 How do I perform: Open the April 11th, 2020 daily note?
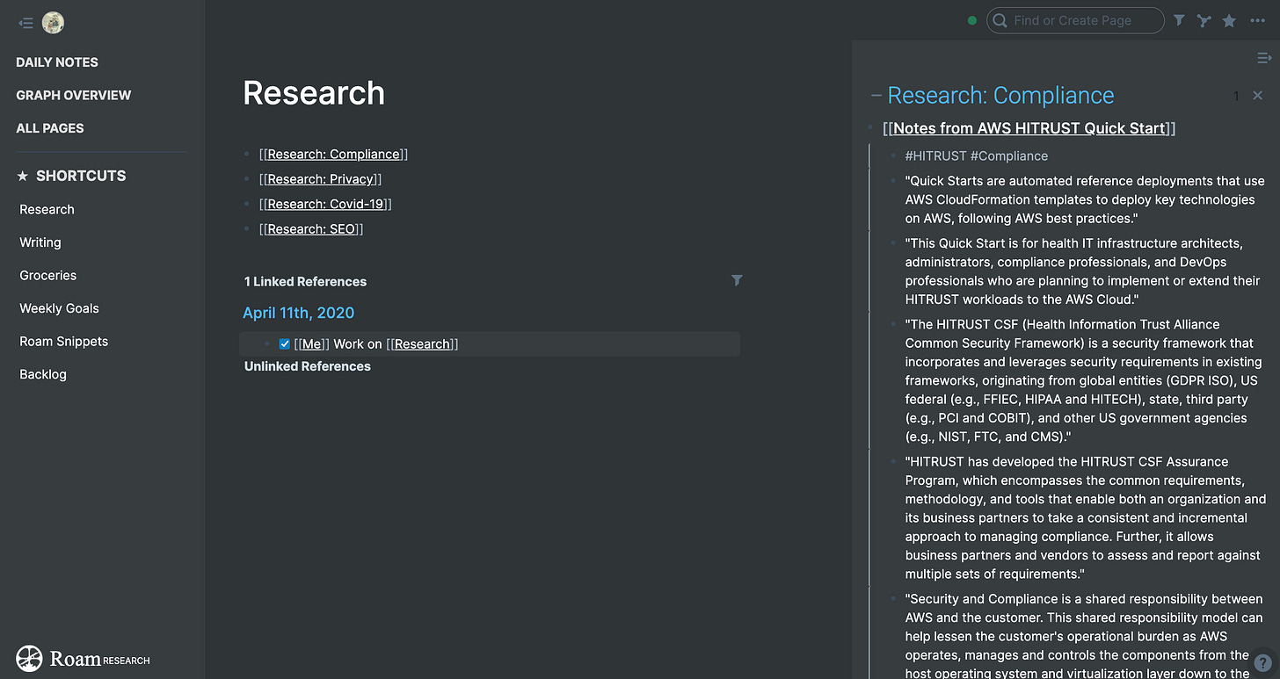click(298, 313)
